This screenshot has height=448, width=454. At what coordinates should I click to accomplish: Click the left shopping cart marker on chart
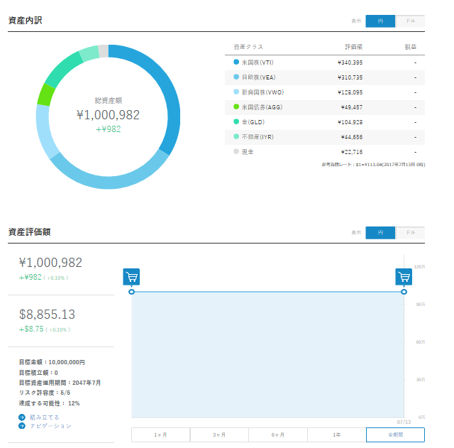(x=131, y=277)
